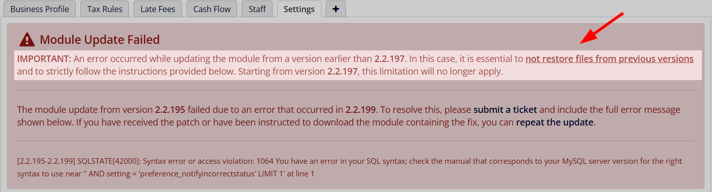Open the Business Profile tab

[x=40, y=9]
